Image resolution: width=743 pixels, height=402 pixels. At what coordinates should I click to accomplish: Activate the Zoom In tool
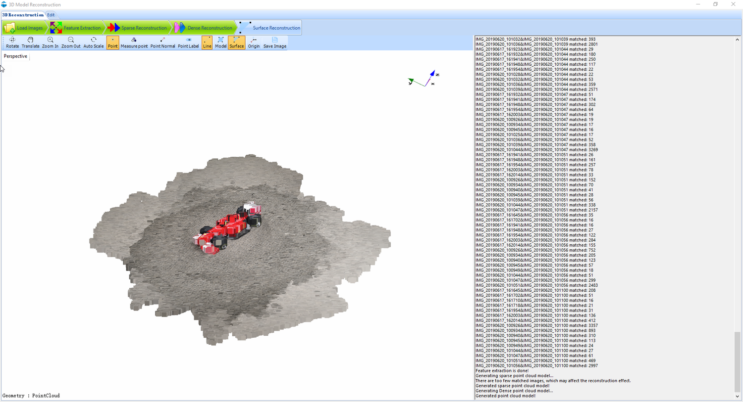[50, 42]
